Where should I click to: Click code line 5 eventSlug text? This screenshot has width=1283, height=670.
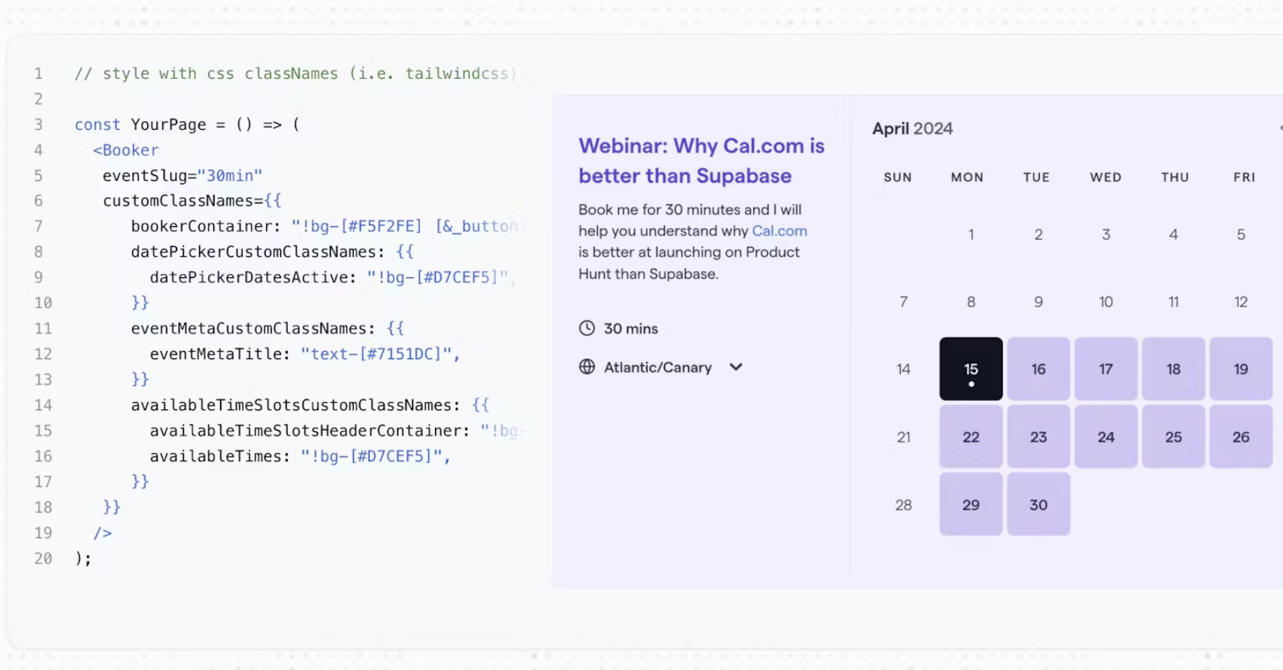[182, 176]
